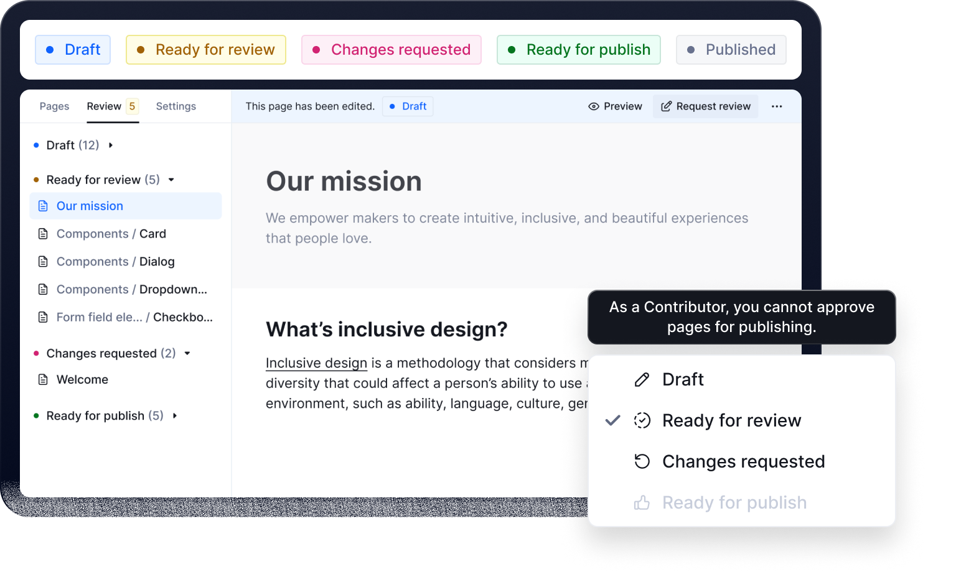Select the Published status badge
The width and height of the screenshot is (956, 572).
731,50
